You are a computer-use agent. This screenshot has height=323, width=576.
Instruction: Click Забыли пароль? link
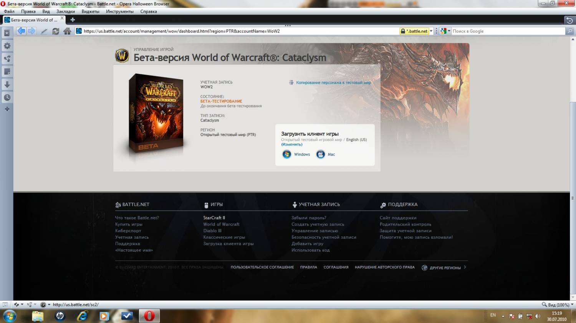[x=309, y=218]
